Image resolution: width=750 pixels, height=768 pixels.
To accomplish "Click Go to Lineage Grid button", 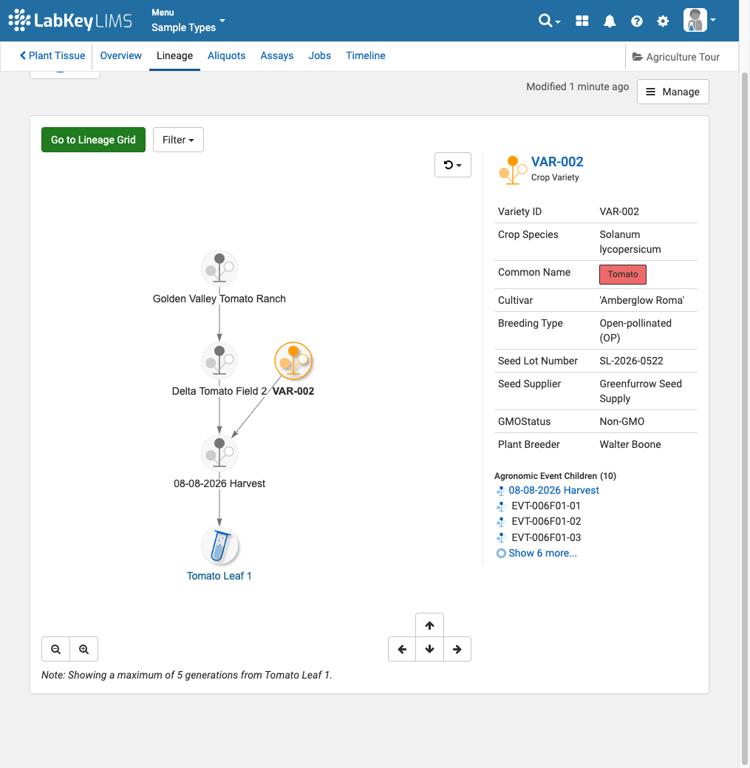I will click(93, 140).
